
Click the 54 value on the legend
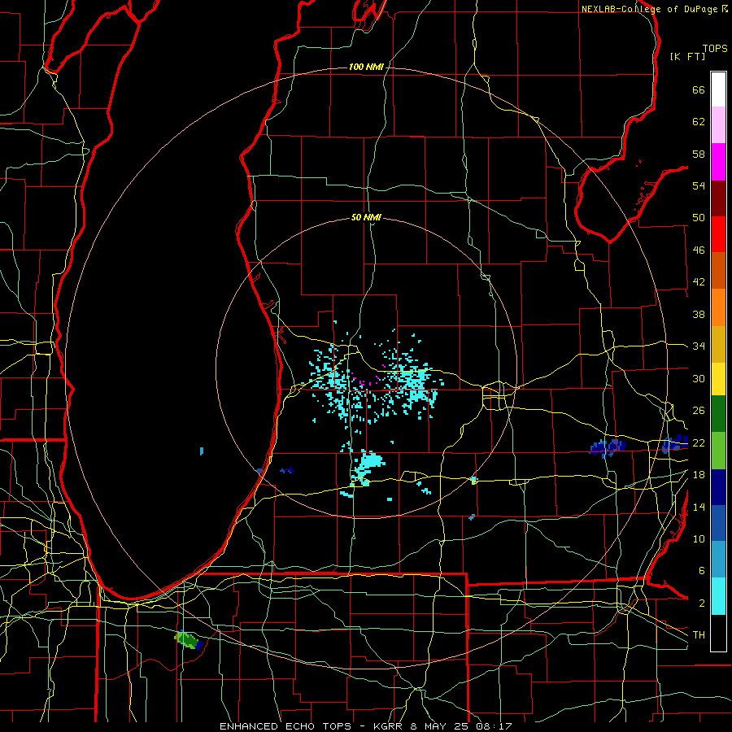(x=699, y=185)
